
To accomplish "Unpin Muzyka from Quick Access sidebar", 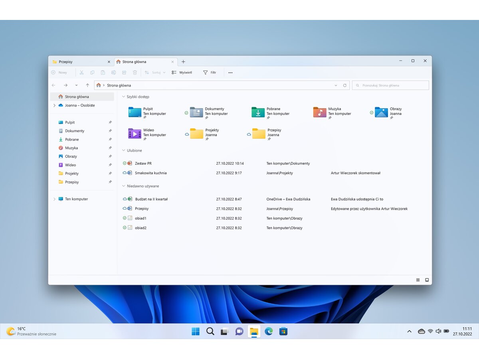I will 110,148.
